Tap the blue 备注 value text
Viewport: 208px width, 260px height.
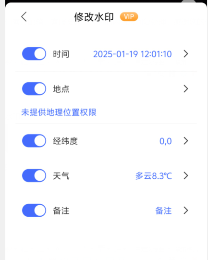tap(164, 211)
